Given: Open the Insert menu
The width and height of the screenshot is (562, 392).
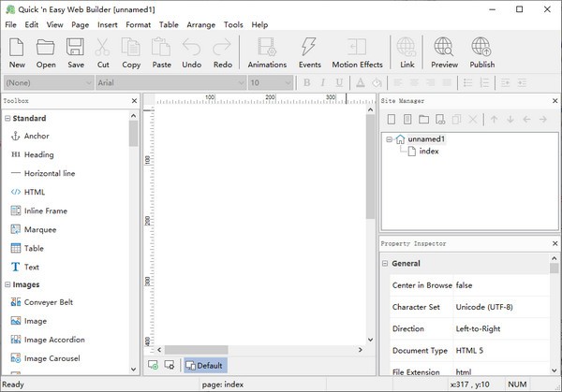Looking at the screenshot, I should (107, 24).
